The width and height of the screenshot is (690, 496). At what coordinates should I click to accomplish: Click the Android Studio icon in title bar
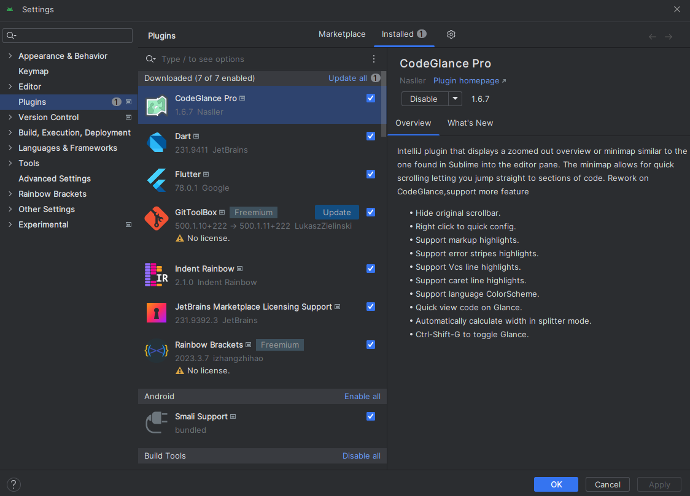(10, 9)
